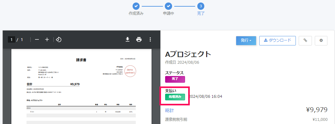Click the PDF viewer zoom in icon
335x124 pixels.
(x=47, y=40)
